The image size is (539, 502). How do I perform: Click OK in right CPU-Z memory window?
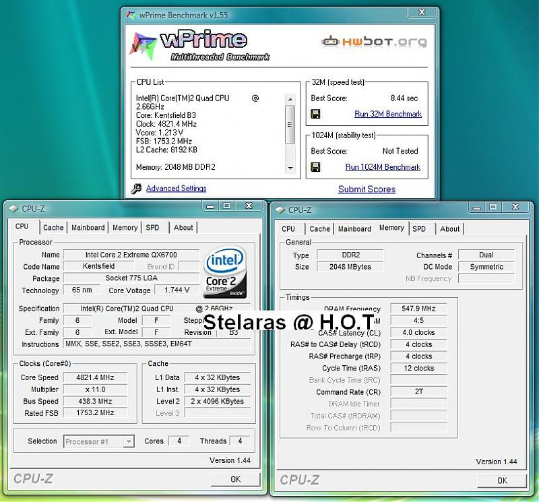502,480
